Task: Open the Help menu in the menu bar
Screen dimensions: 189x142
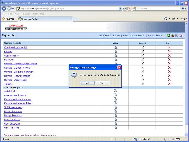Action: pyautogui.click(x=42, y=14)
